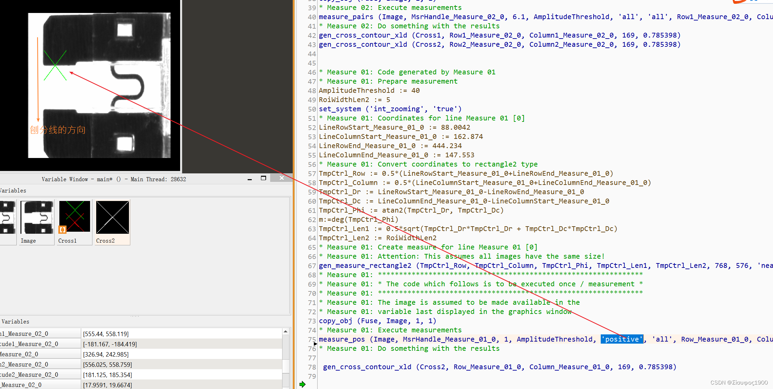Image resolution: width=773 pixels, height=389 pixels.
Task: Click line number 67 in the gutter
Action: pos(312,265)
